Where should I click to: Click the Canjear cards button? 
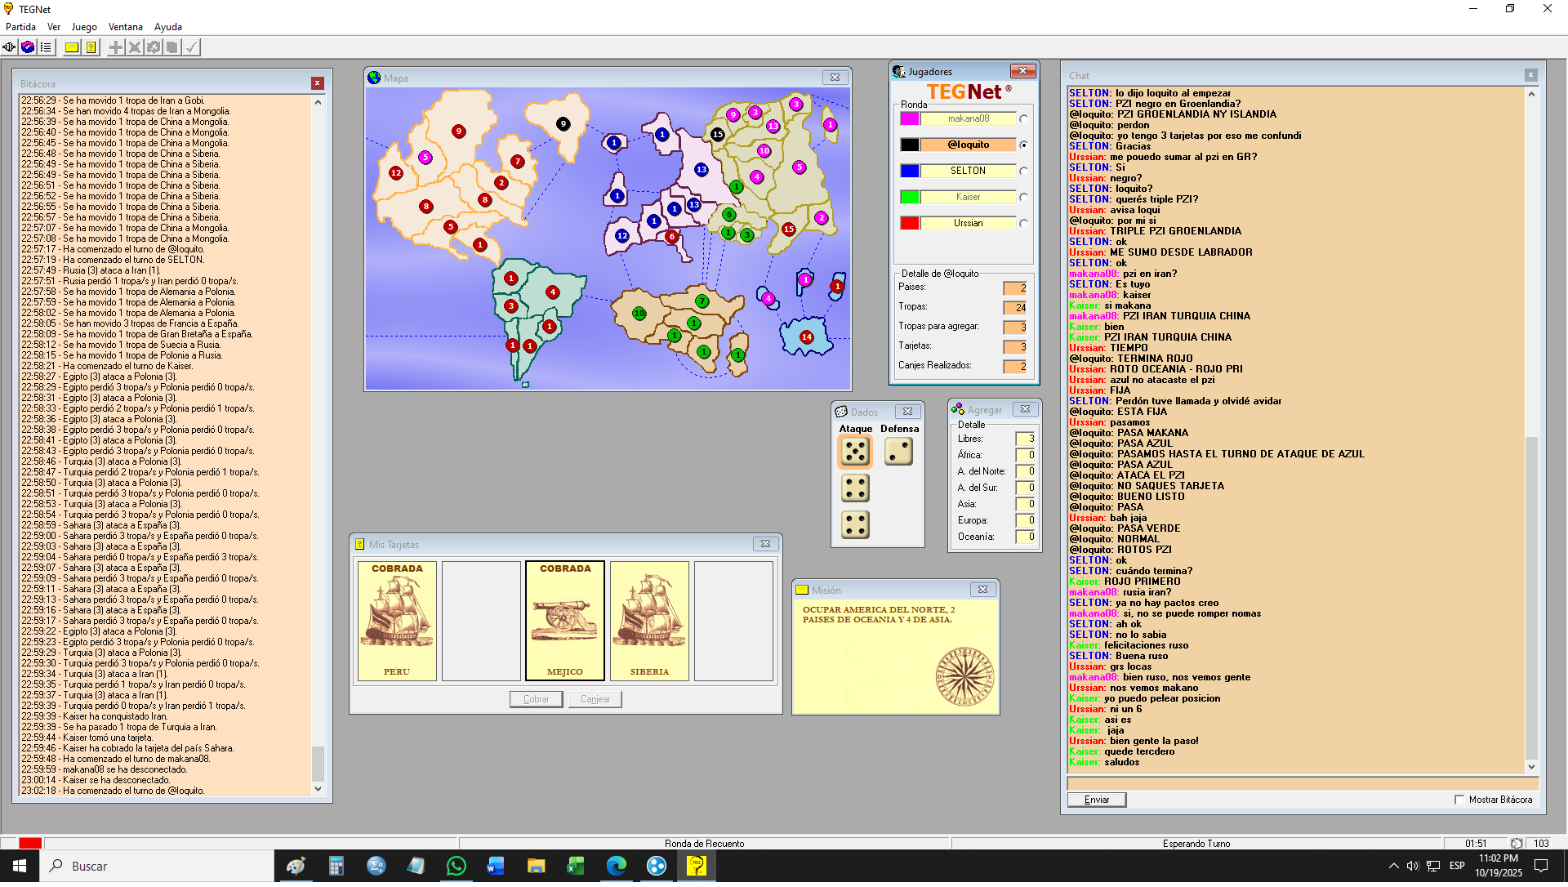click(x=595, y=700)
